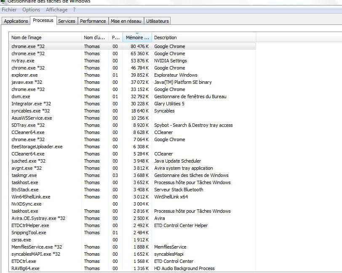Click the '7 064 K' memory value
Image resolution: width=342 pixels, height=273 pixels.
(141, 139)
